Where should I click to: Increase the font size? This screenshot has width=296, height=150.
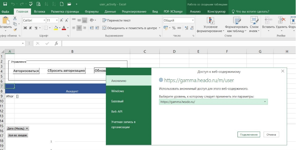(62, 20)
